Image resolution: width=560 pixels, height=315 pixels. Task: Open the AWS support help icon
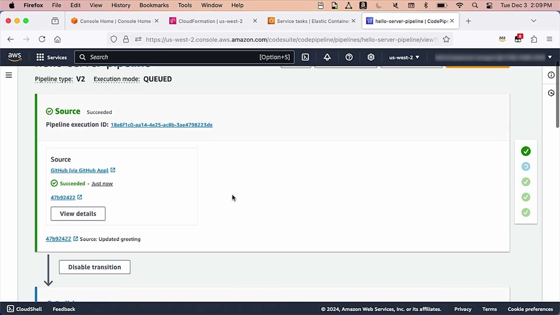[x=349, y=57]
